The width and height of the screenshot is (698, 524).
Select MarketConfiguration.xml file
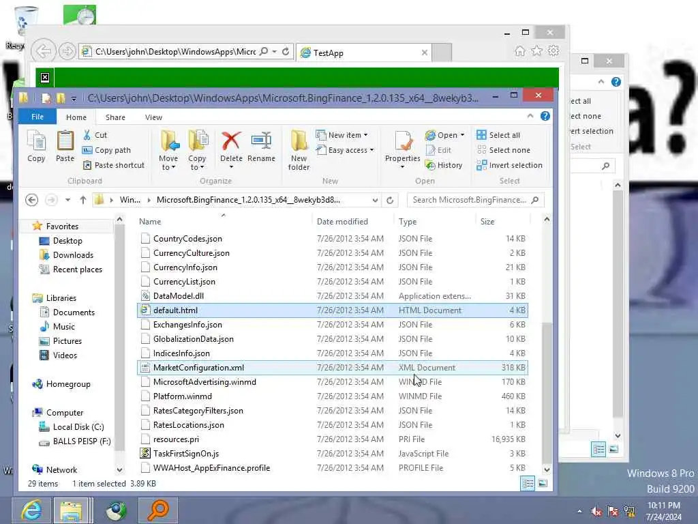coord(333,368)
